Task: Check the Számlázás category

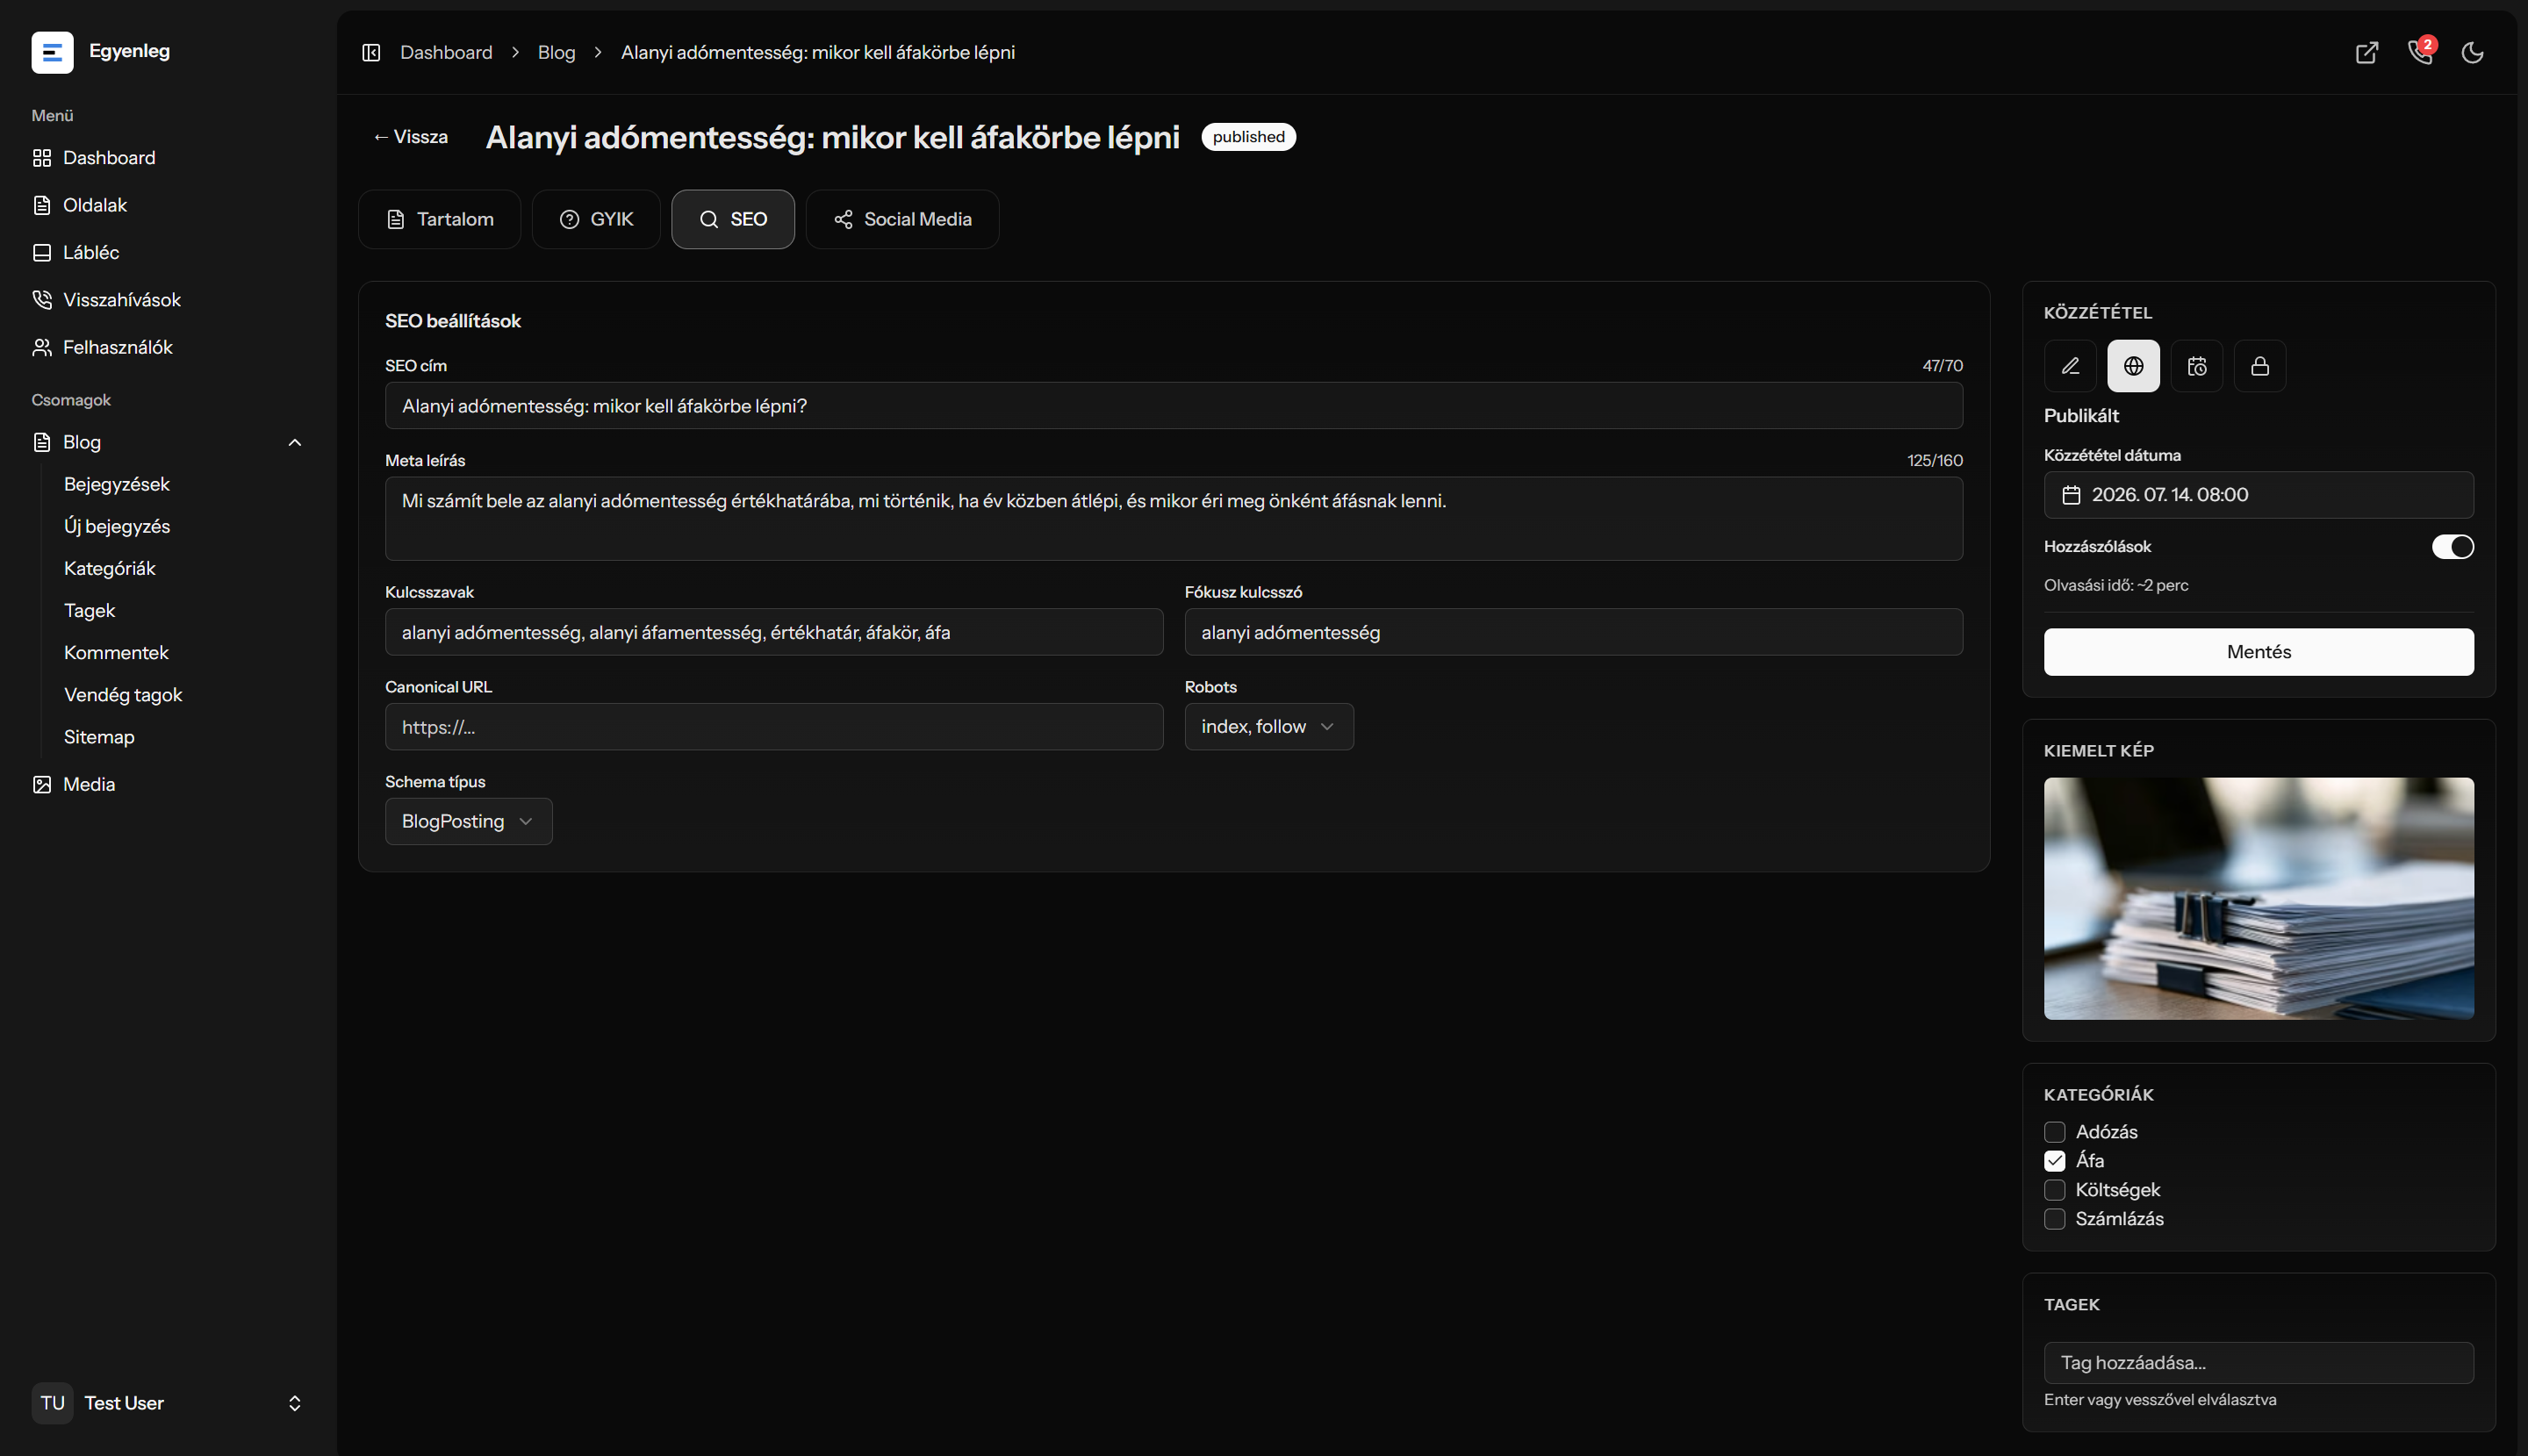Action: (2054, 1219)
